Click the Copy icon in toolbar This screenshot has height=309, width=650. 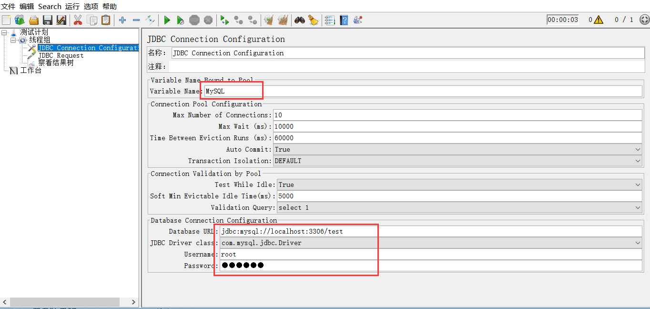pos(92,20)
